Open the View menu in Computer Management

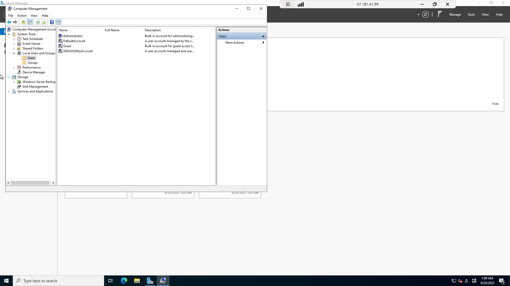click(x=34, y=16)
